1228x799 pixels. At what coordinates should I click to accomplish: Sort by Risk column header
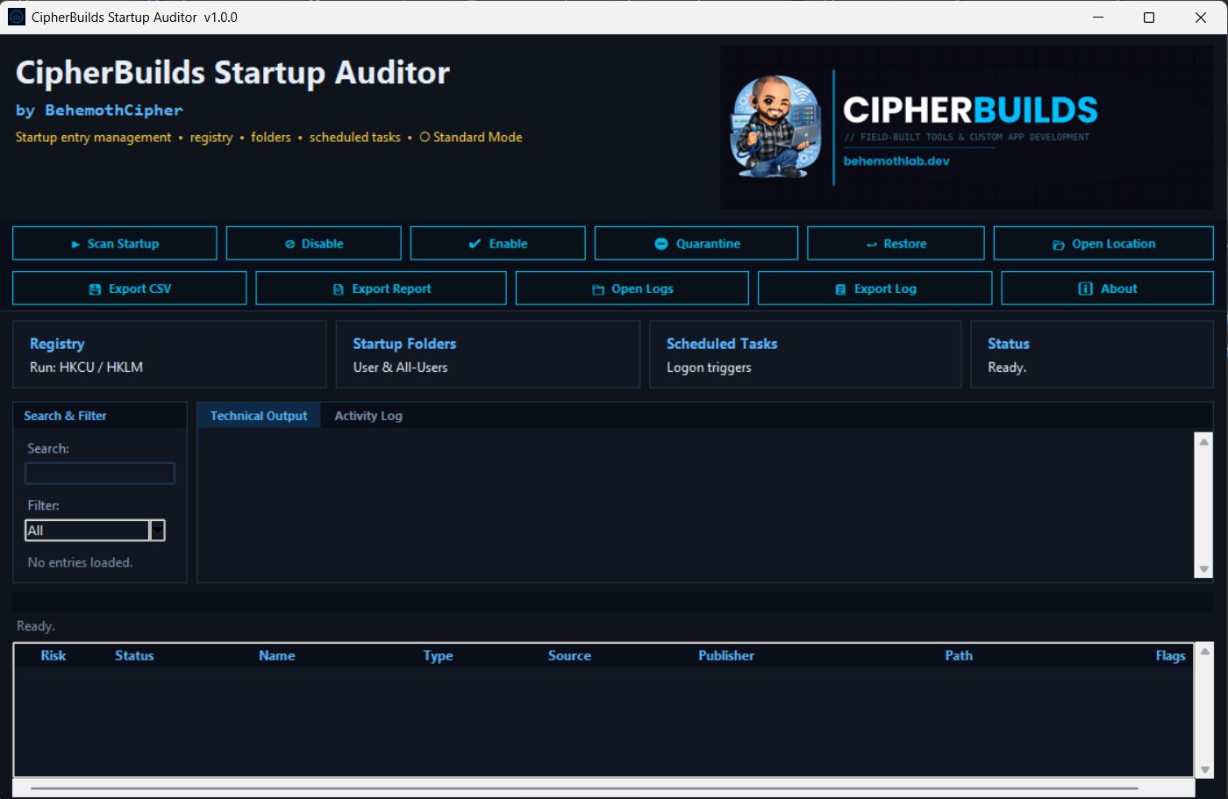tap(53, 655)
